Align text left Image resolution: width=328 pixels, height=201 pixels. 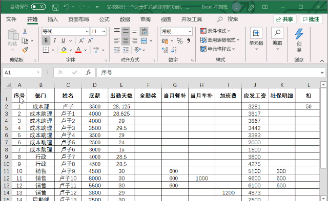tap(117, 40)
